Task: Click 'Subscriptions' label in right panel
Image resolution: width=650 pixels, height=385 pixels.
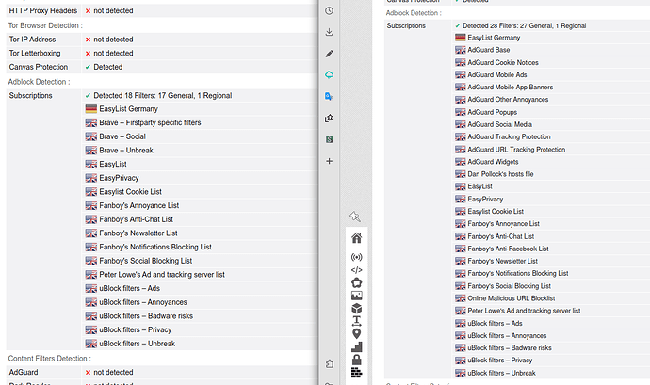Action: click(x=406, y=25)
